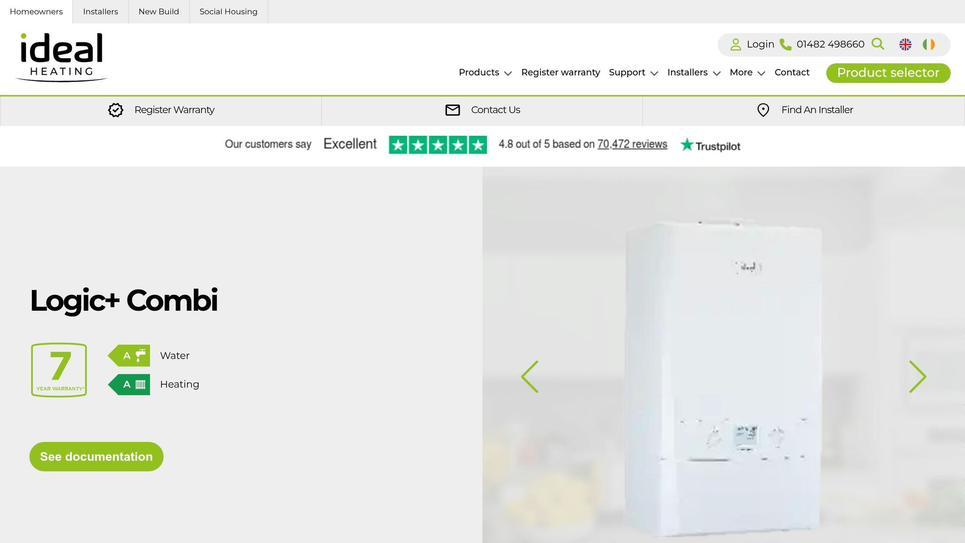This screenshot has height=543, width=965.
Task: Click the green phone icon
Action: [785, 44]
